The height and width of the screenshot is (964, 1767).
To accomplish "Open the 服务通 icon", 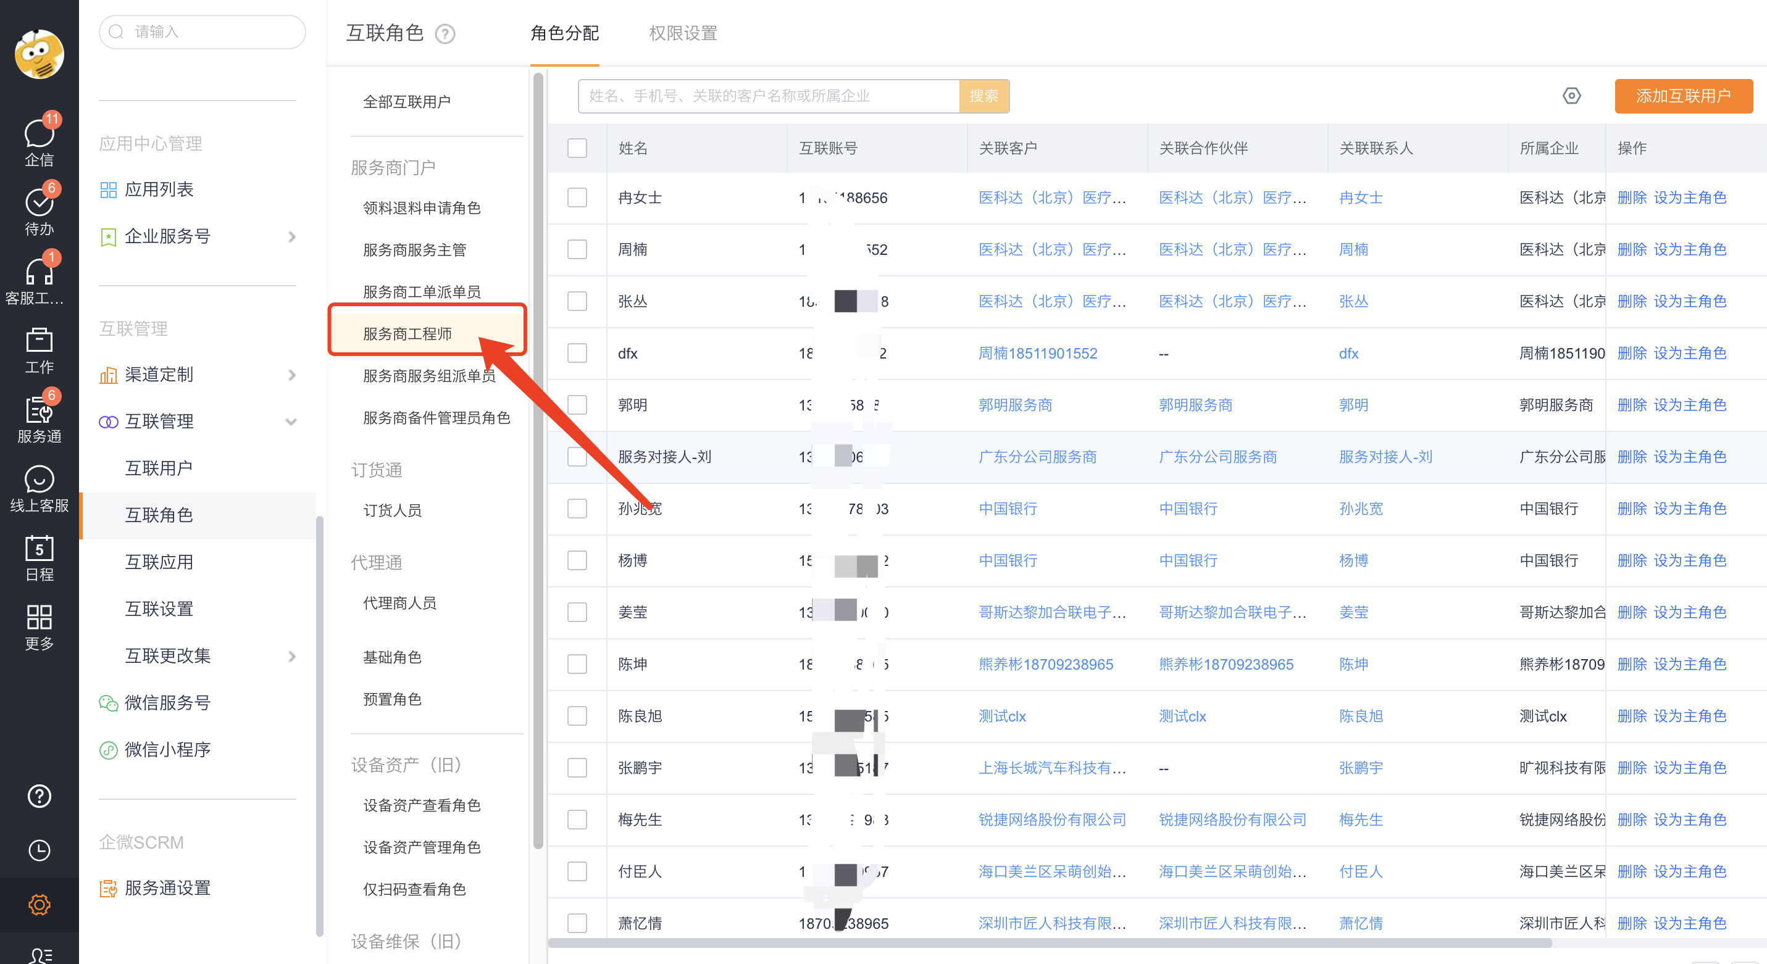I will (39, 418).
